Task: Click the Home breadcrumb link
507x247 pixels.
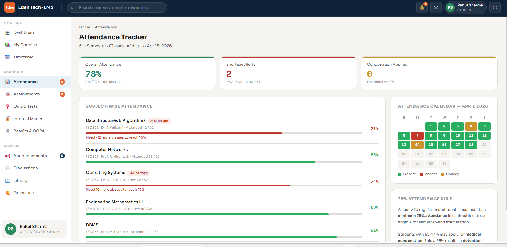Action: [x=85, y=27]
